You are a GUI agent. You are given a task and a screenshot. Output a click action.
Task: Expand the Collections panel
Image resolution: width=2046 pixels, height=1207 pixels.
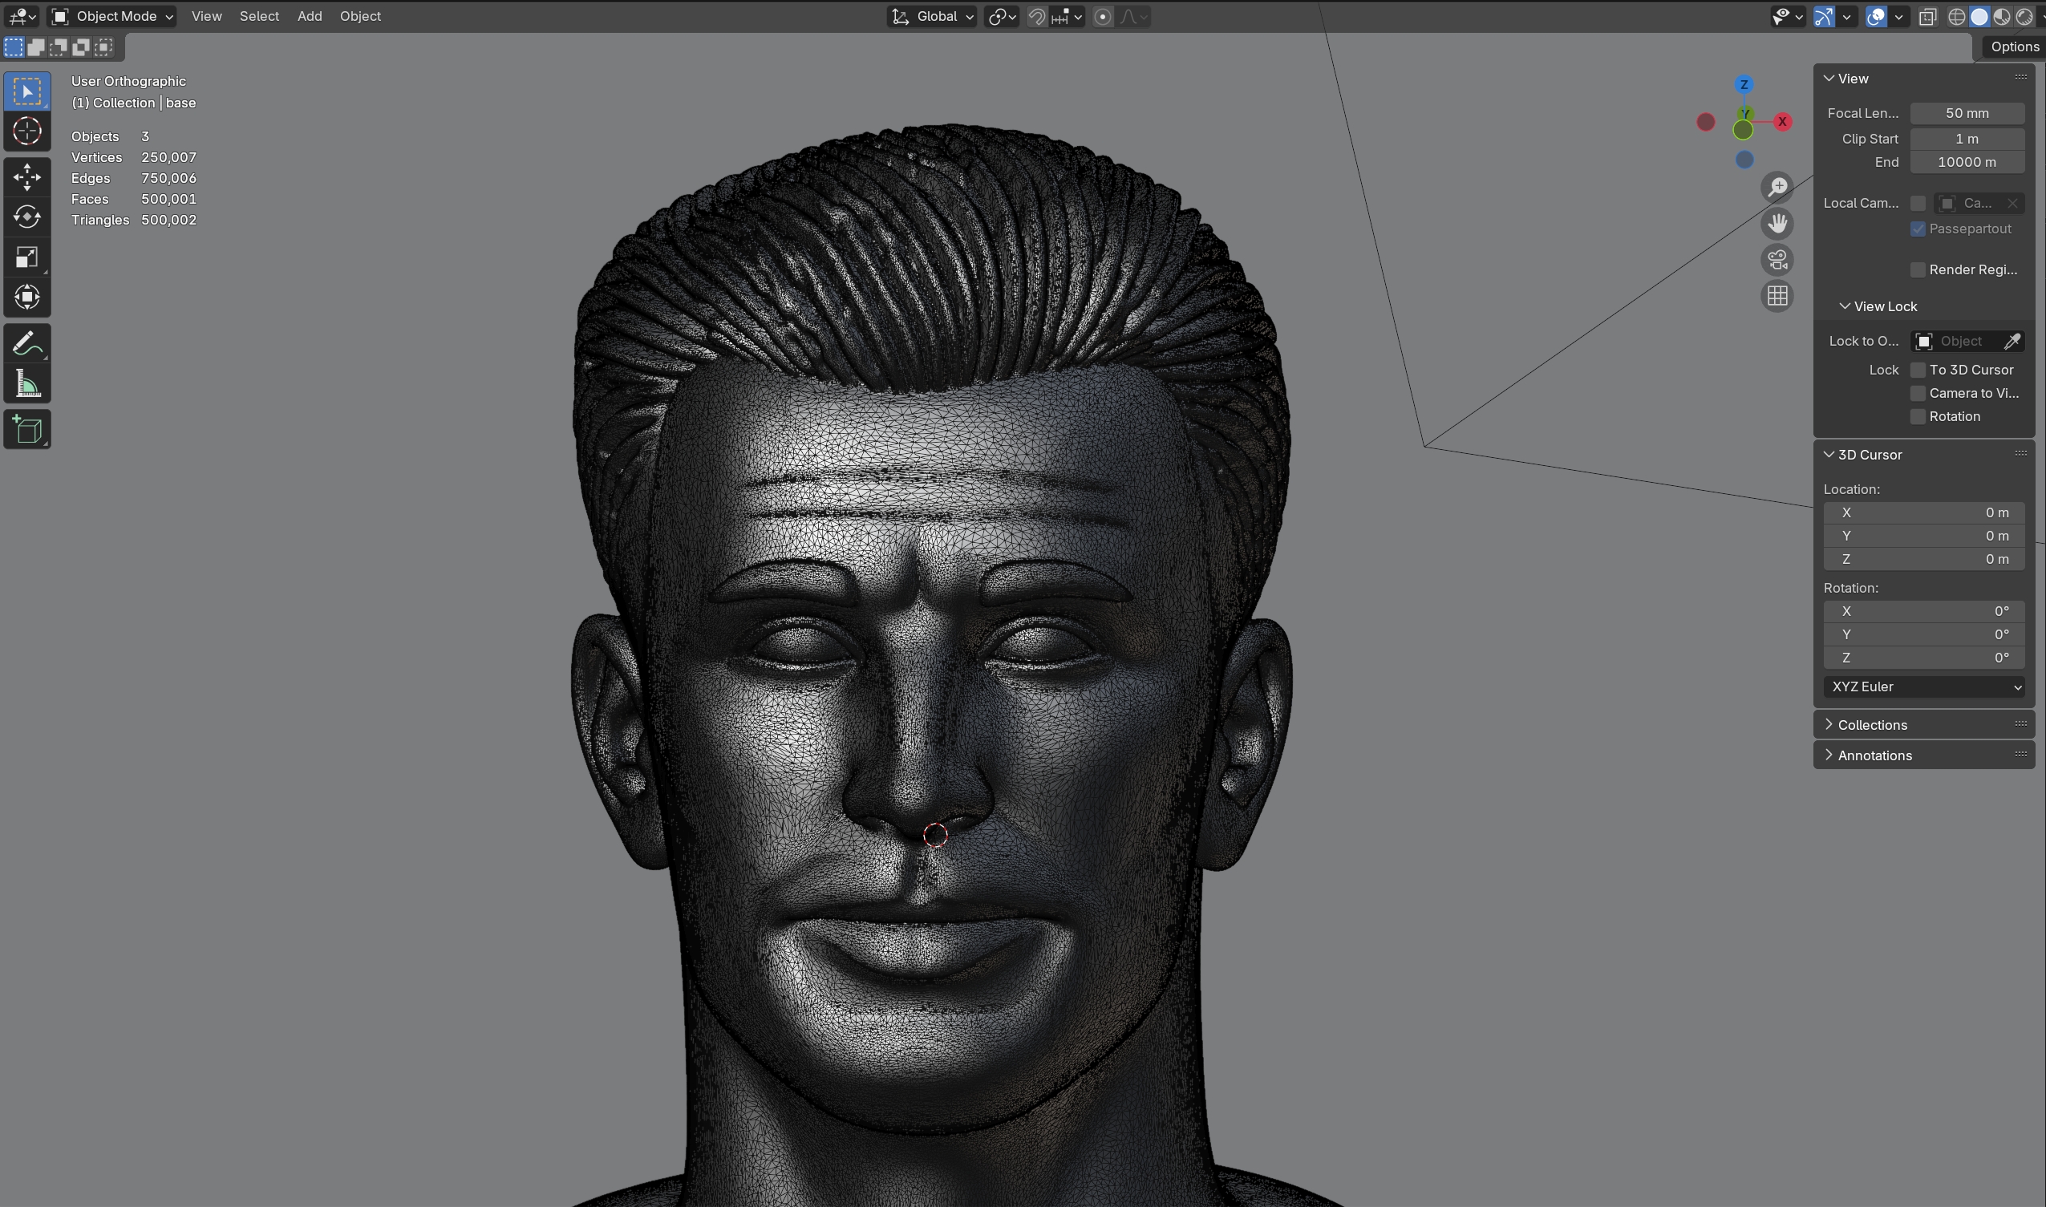(x=1871, y=725)
